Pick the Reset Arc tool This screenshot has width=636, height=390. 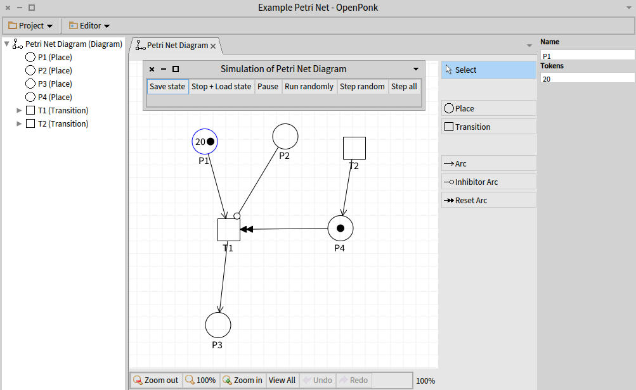click(488, 199)
